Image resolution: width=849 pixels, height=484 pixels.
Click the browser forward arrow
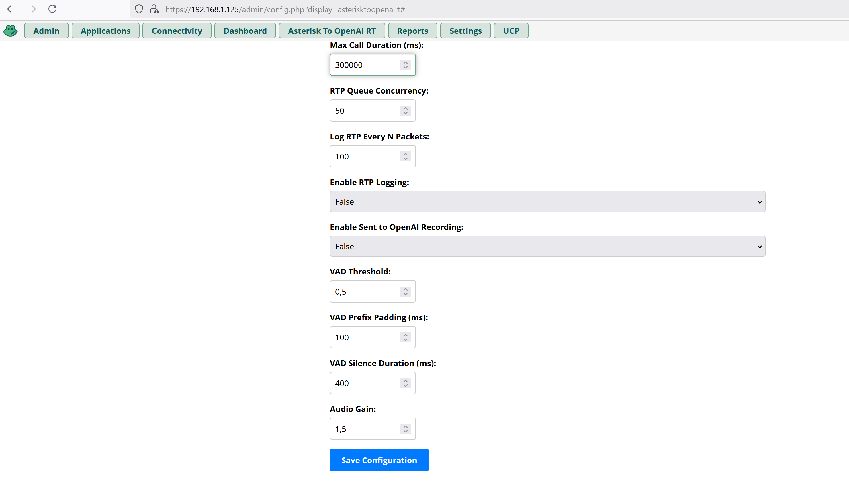click(x=32, y=9)
